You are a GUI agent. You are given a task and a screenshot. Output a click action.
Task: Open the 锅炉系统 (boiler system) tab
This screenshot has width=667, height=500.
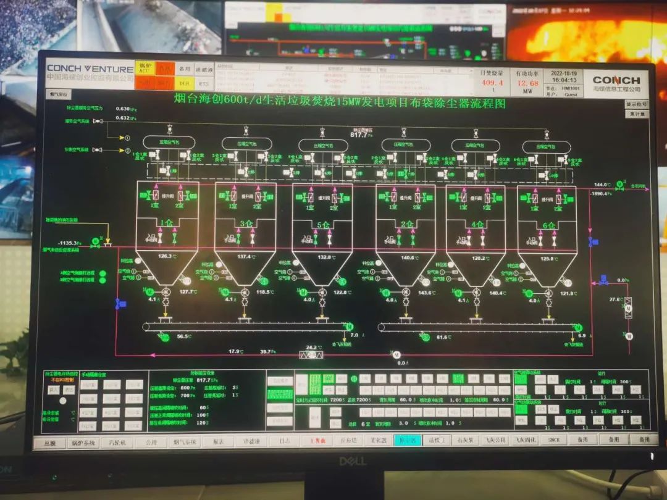82,442
